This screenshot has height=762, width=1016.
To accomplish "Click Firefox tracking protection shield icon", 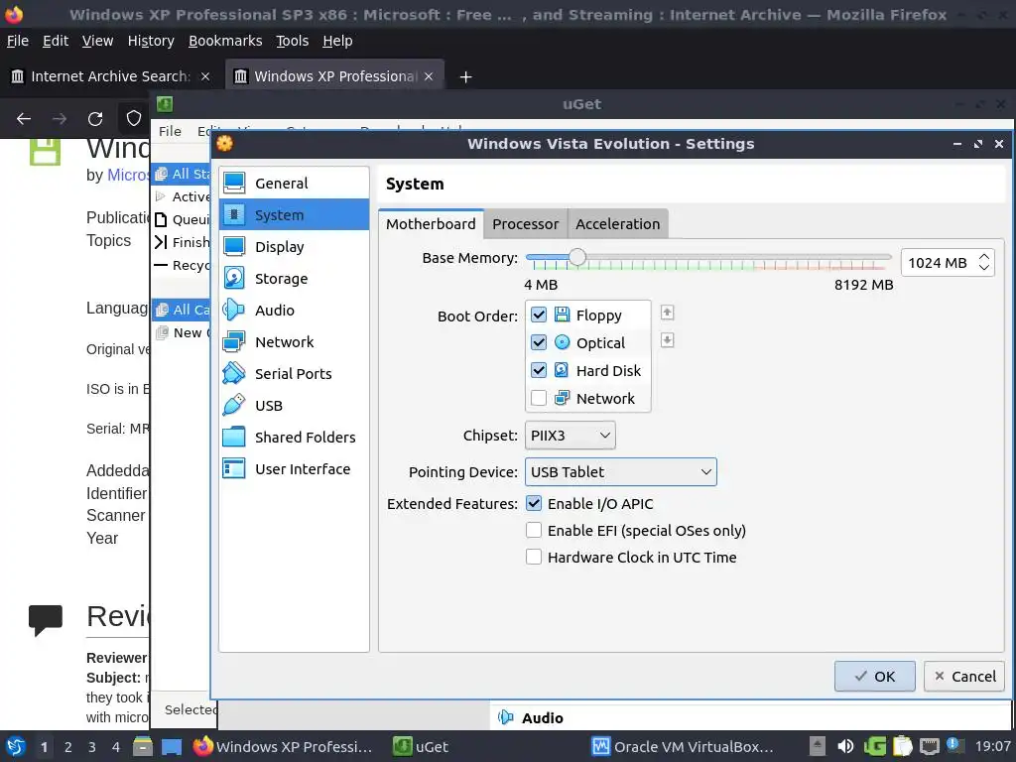I will point(134,119).
